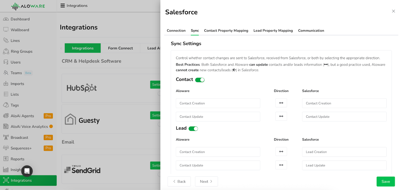Click the Guesty logo card
This screenshot has height=190, width=401.
click(x=82, y=119)
